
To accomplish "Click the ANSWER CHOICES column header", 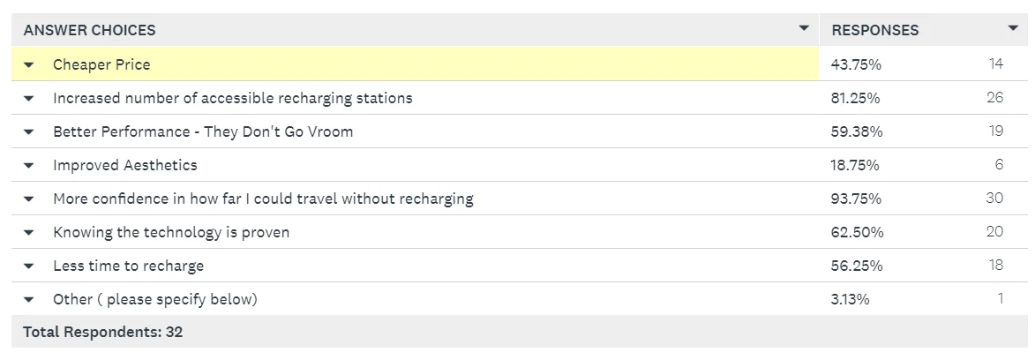I will [x=90, y=30].
